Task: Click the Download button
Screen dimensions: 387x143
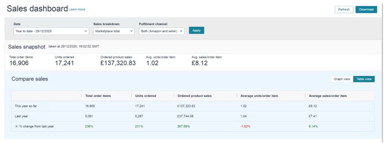Action: point(366,10)
